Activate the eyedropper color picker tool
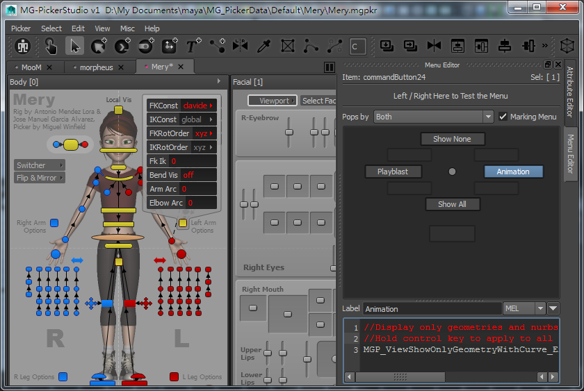Screen dimensions: 584x391 (263, 47)
